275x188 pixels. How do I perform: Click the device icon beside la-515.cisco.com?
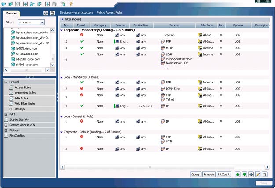(x=13, y=48)
